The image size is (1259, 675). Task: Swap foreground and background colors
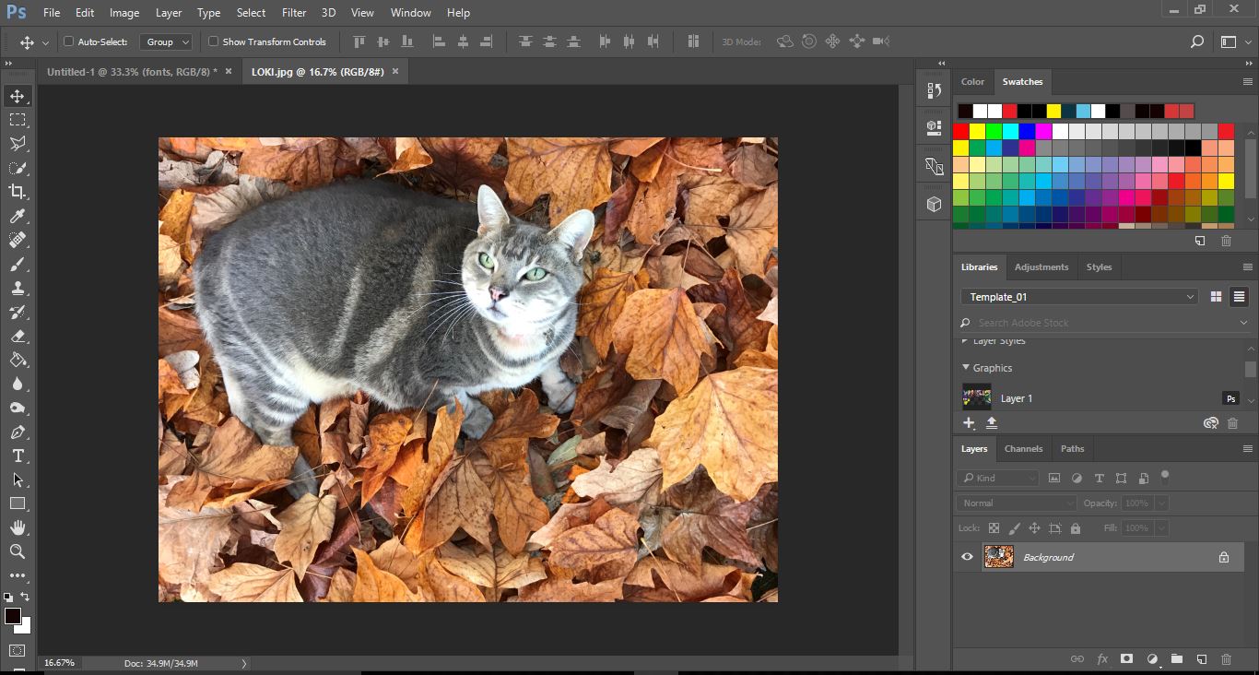25,597
